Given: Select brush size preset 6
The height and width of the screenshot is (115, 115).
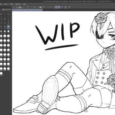Looking at the screenshot, I should [8, 23].
